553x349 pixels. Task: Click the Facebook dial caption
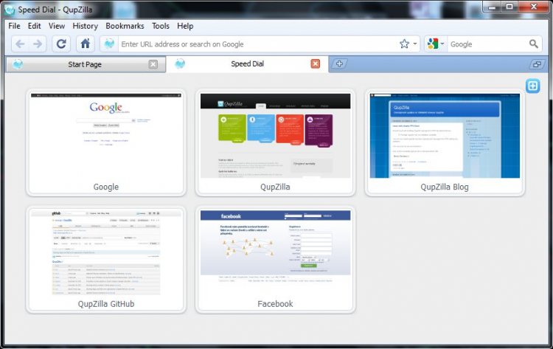(275, 304)
